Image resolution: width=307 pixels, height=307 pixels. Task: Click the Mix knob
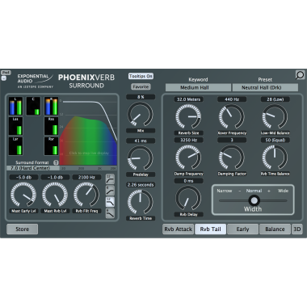click(141, 114)
